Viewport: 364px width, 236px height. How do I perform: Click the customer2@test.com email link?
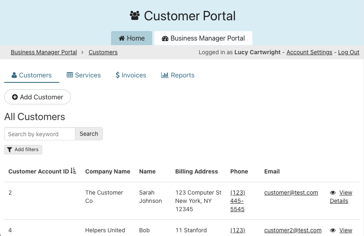point(293,230)
